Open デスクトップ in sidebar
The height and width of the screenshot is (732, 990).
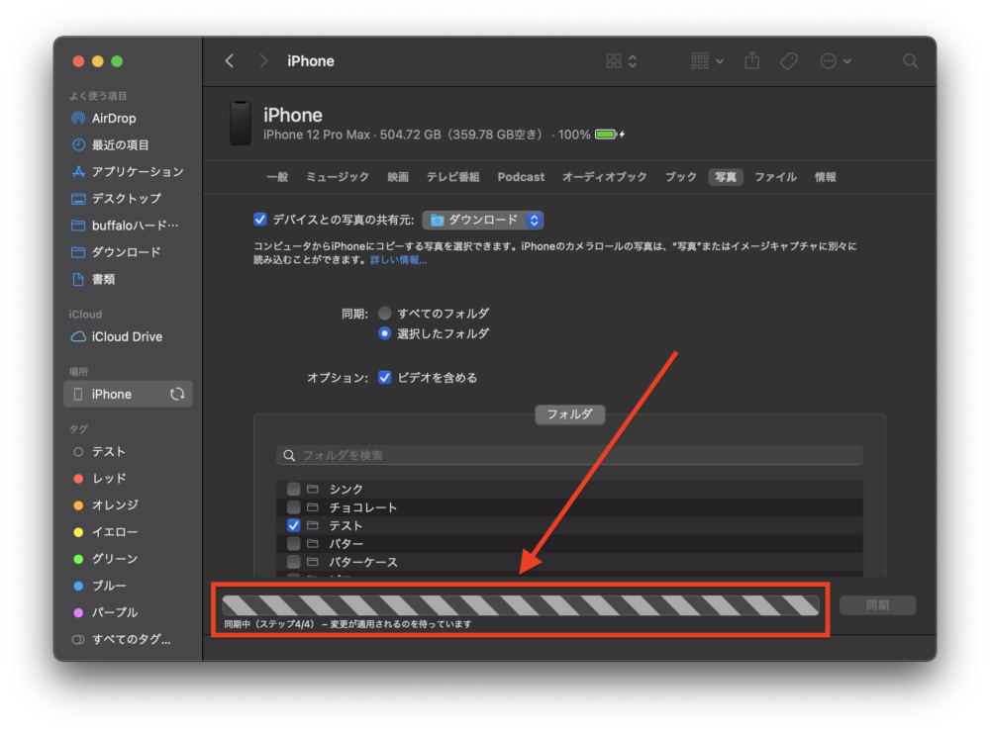(128, 199)
